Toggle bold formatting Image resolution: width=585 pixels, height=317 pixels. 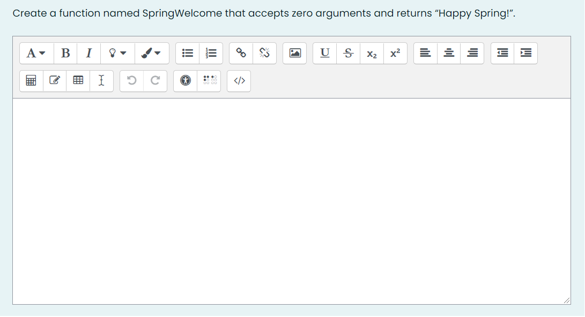[65, 53]
